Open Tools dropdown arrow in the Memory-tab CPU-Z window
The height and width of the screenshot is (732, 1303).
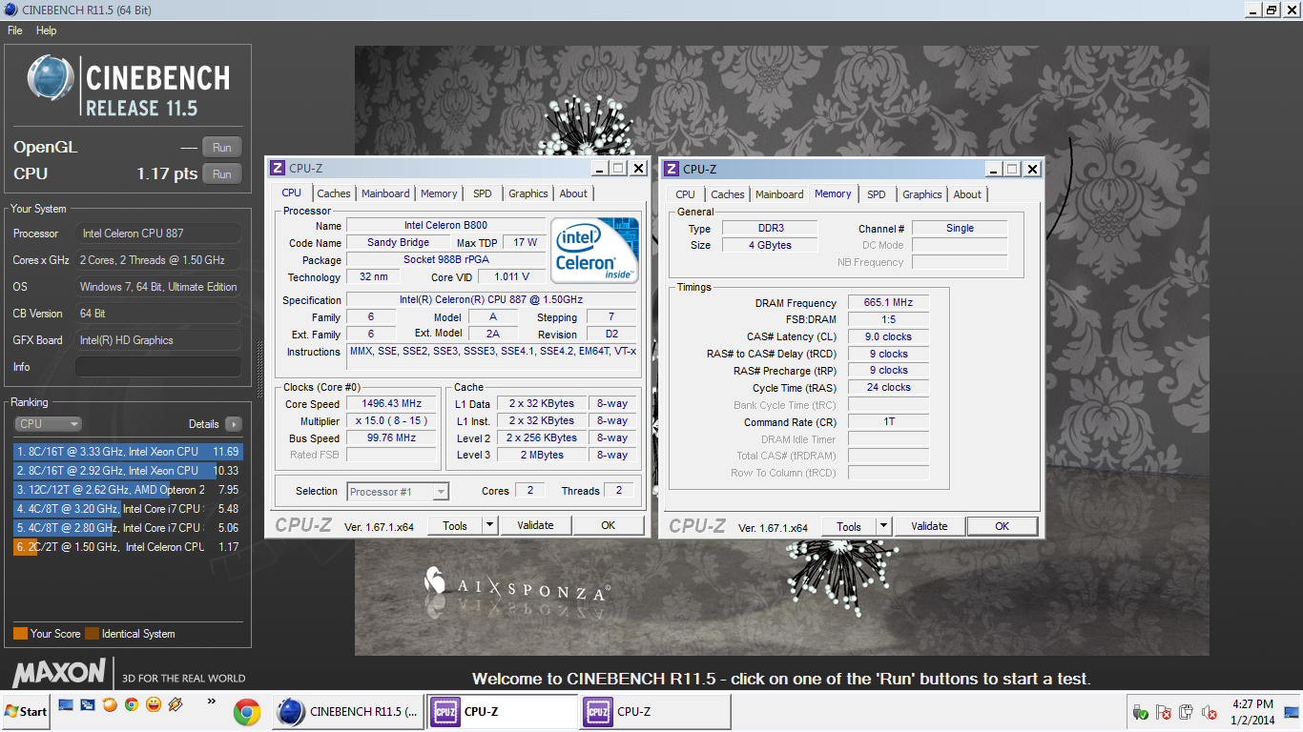click(883, 526)
